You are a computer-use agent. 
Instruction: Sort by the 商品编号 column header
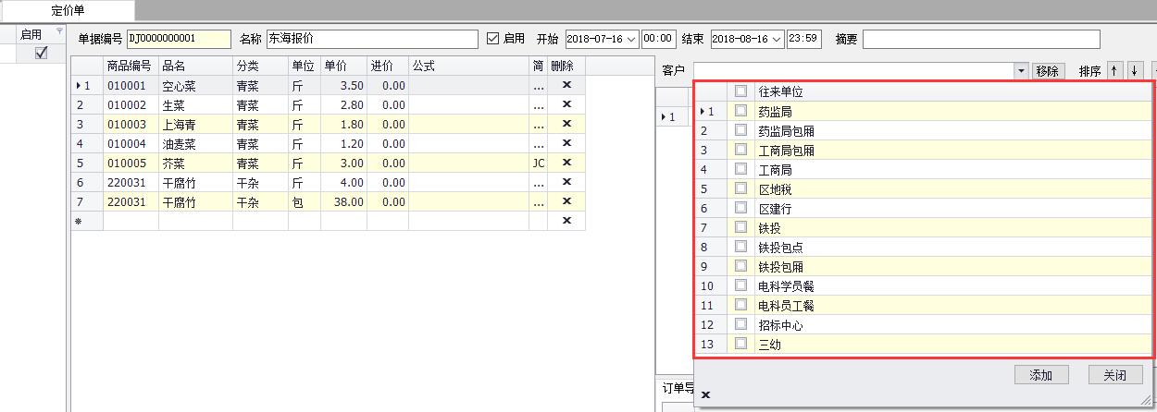pyautogui.click(x=131, y=66)
